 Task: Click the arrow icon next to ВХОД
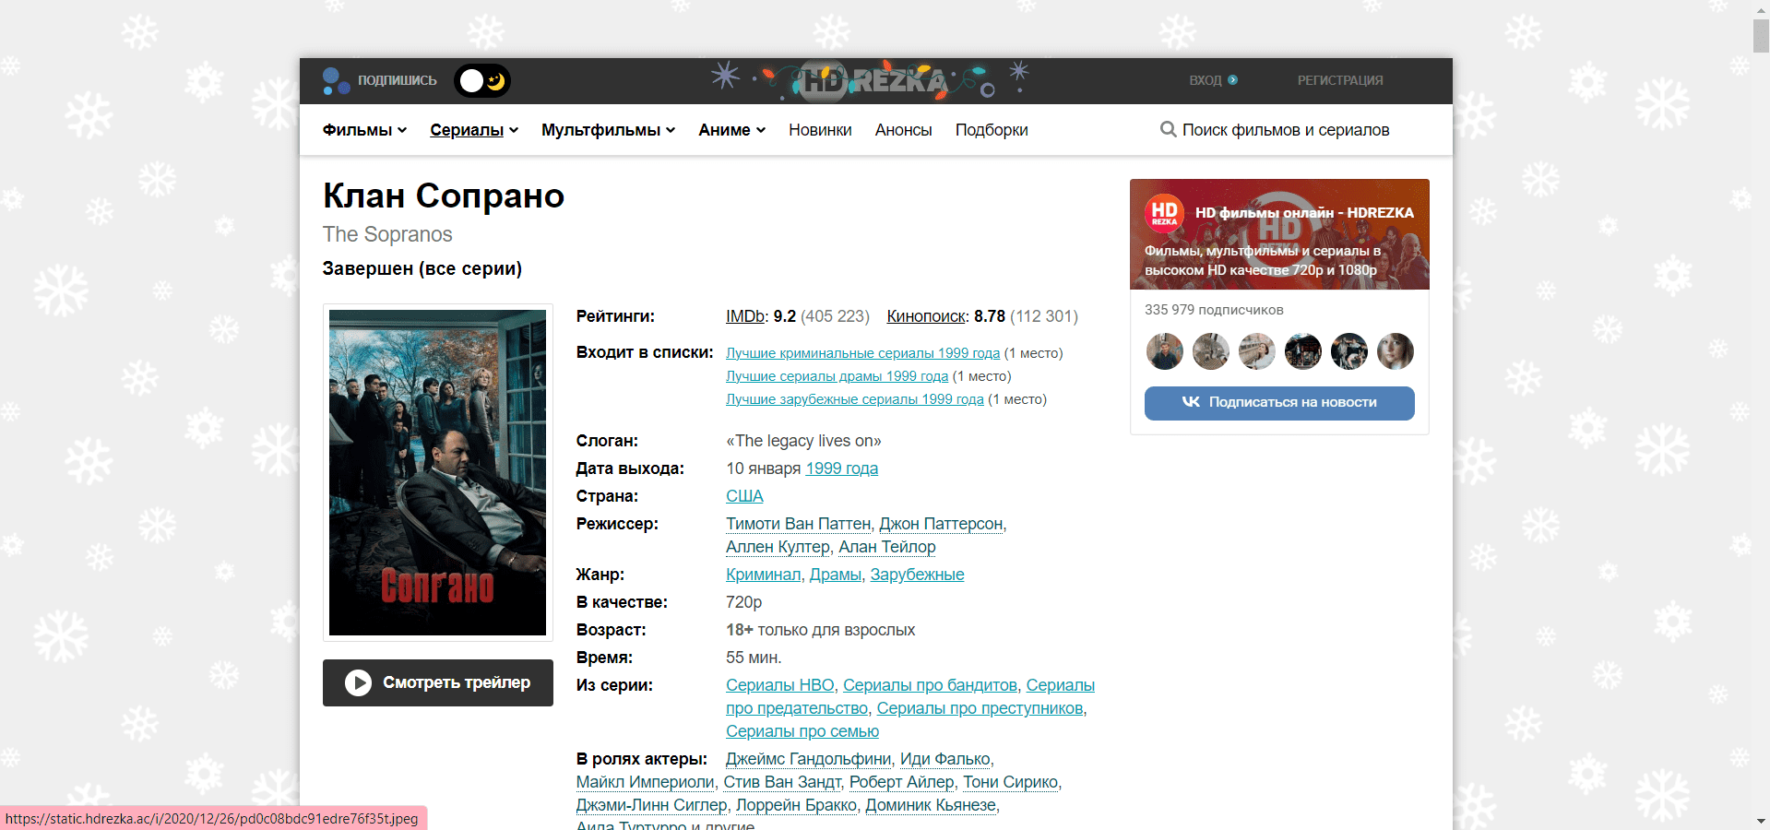1233,80
